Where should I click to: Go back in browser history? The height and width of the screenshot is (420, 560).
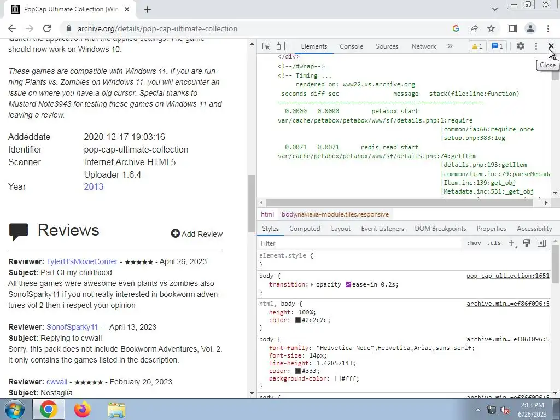pos(12,28)
